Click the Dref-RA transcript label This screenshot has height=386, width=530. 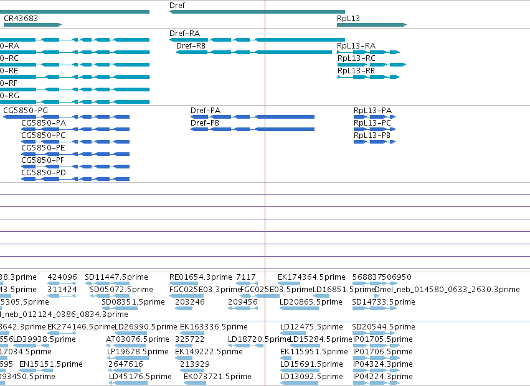coord(184,33)
